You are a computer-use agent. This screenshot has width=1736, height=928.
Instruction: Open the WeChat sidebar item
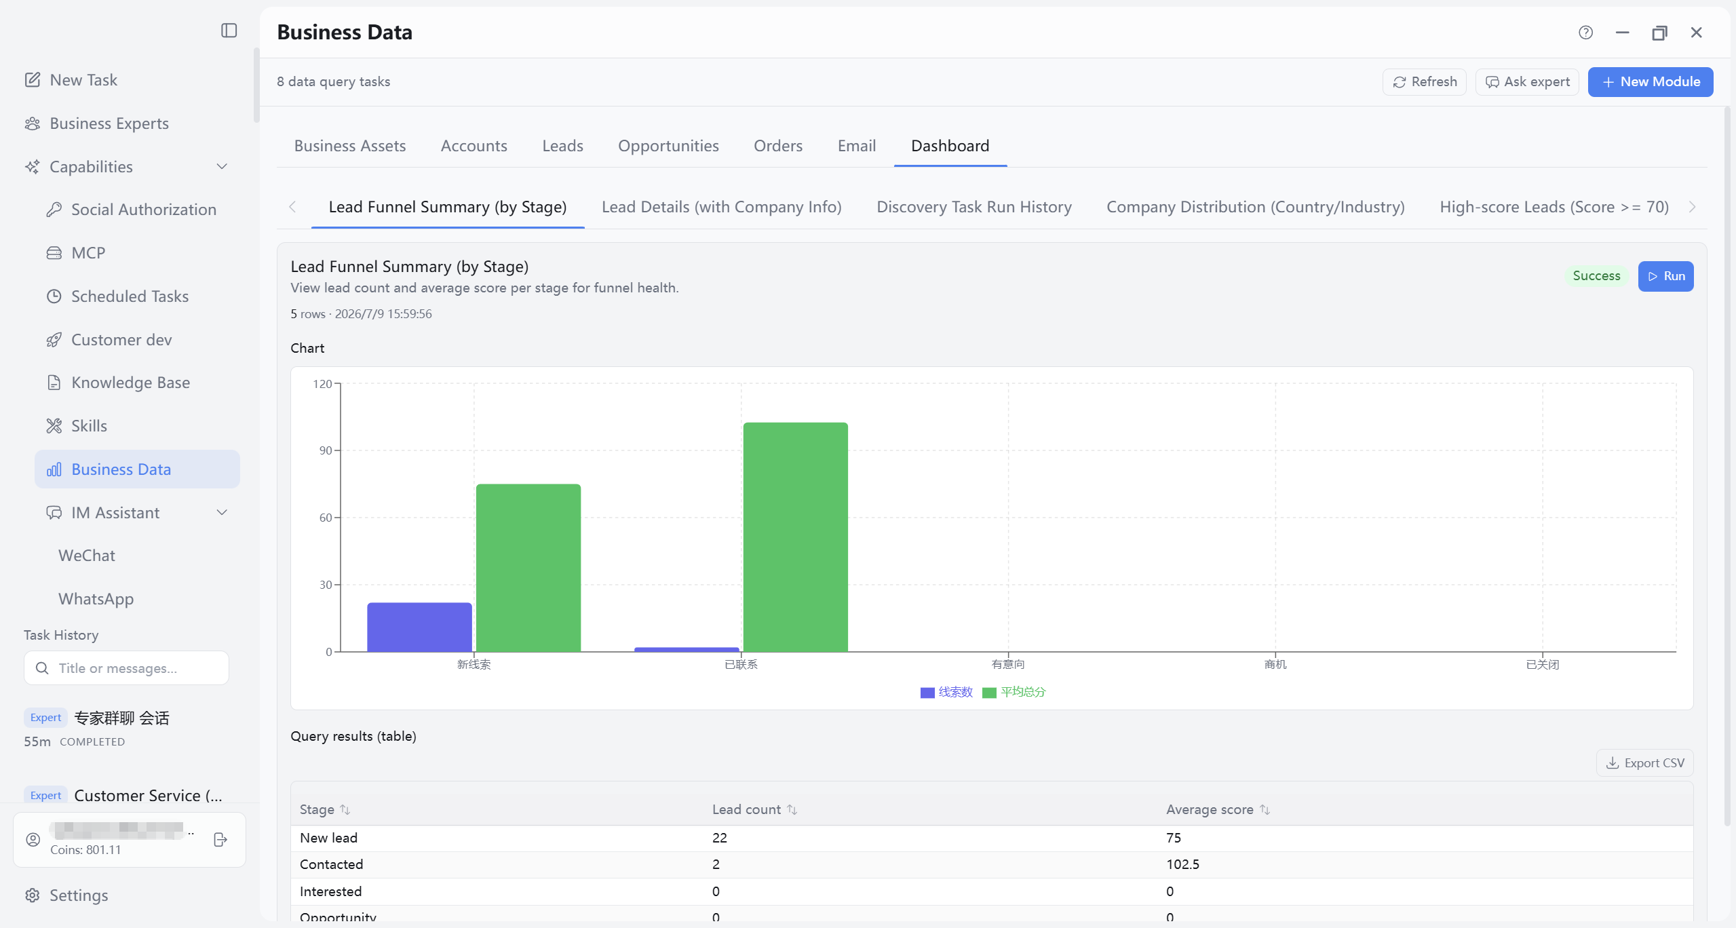point(87,556)
